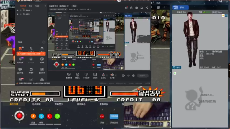Click the help link about stream settings
The width and height of the screenshot is (230, 129).
point(34,83)
